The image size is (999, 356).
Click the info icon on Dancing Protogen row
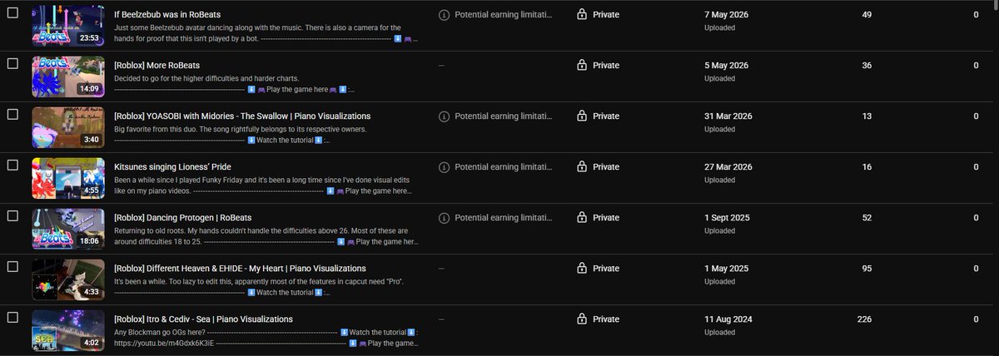tap(444, 218)
